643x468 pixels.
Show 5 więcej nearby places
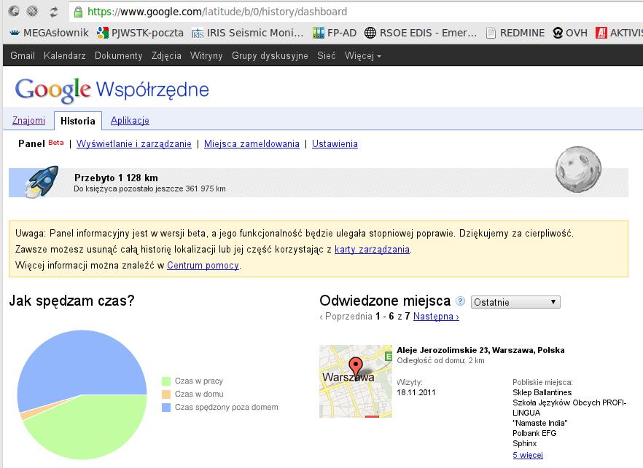[528, 455]
